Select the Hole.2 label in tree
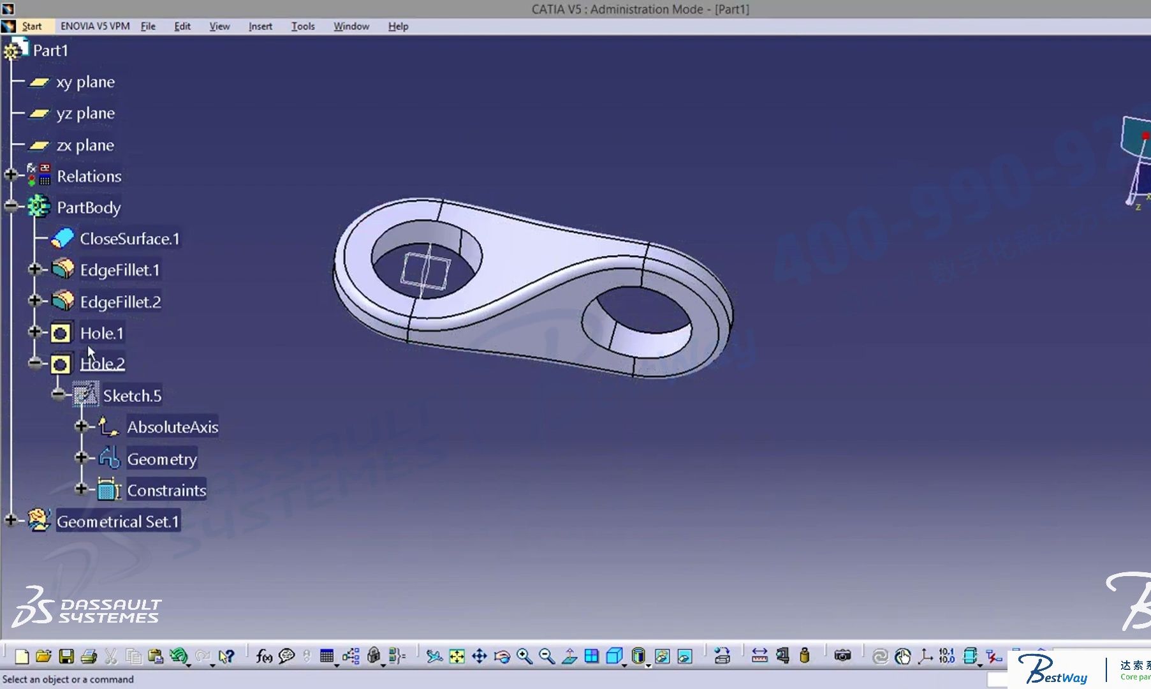Image resolution: width=1151 pixels, height=689 pixels. tap(102, 364)
